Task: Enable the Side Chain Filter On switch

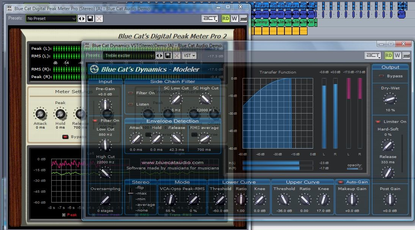Action: pos(131,93)
